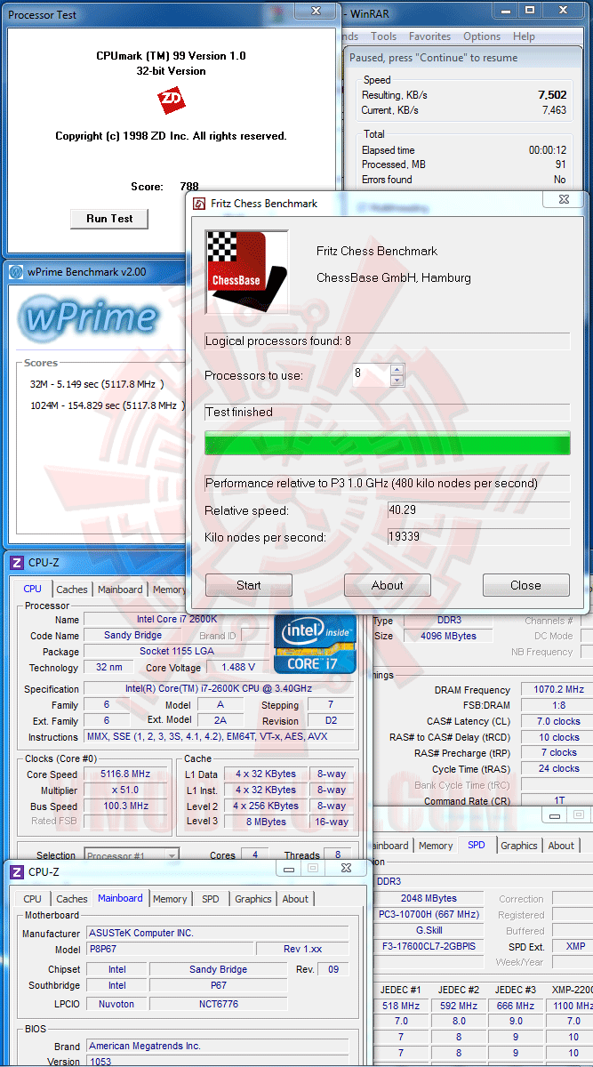Viewport: 593px width, 1067px height.
Task: Click the Manufacturer field ASUSTeK Computer INC.
Action: click(x=217, y=933)
